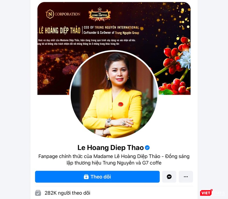Click the CEO of Trung Nguyên International text
The height and width of the screenshot is (199, 228).
[x=111, y=27]
